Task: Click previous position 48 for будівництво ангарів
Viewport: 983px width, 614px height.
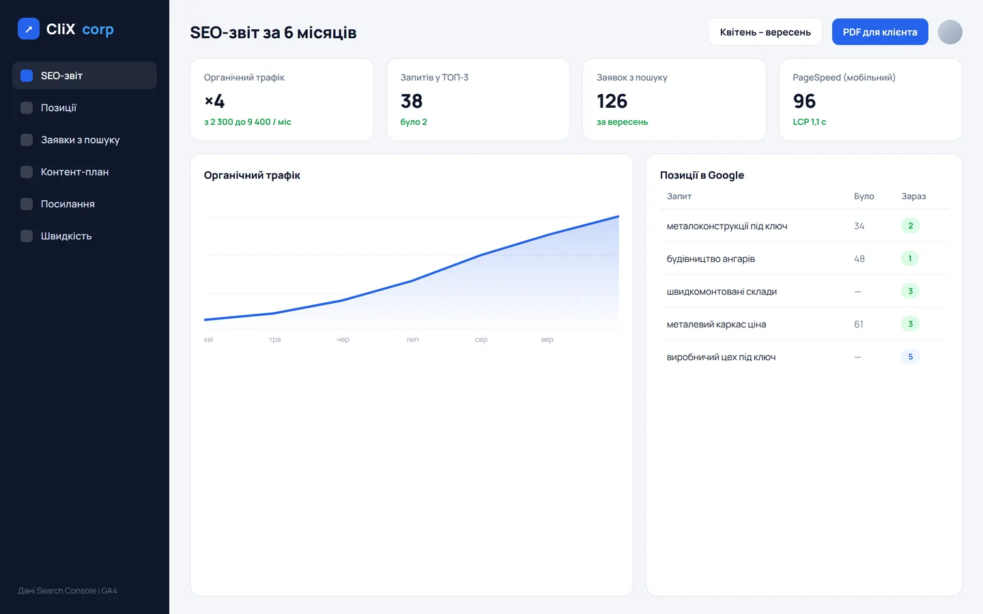Action: click(859, 259)
